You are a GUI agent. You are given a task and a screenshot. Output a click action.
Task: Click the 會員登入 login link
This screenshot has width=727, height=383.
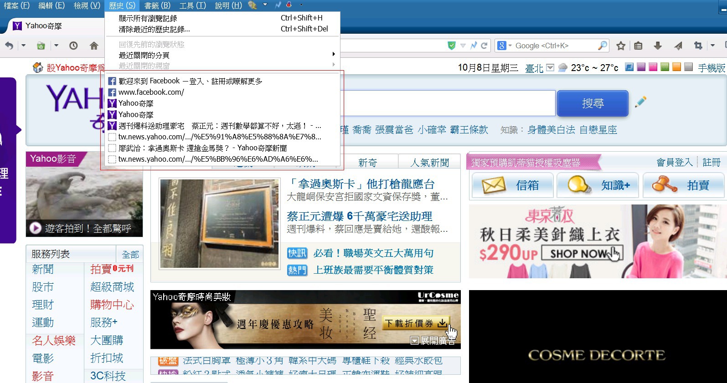[675, 163]
